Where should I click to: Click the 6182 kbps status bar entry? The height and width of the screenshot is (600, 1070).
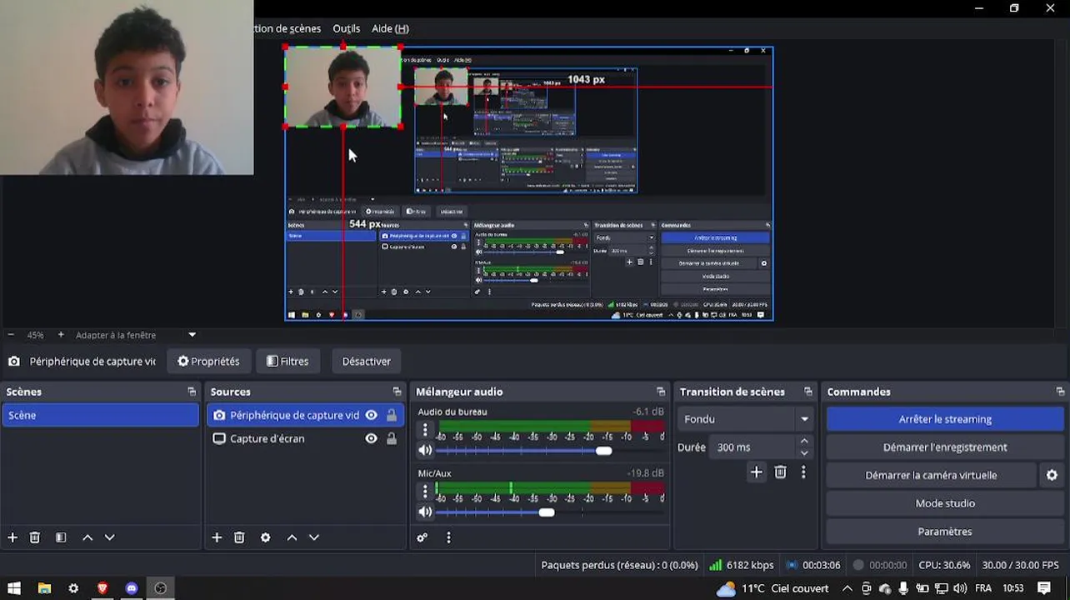pos(742,565)
